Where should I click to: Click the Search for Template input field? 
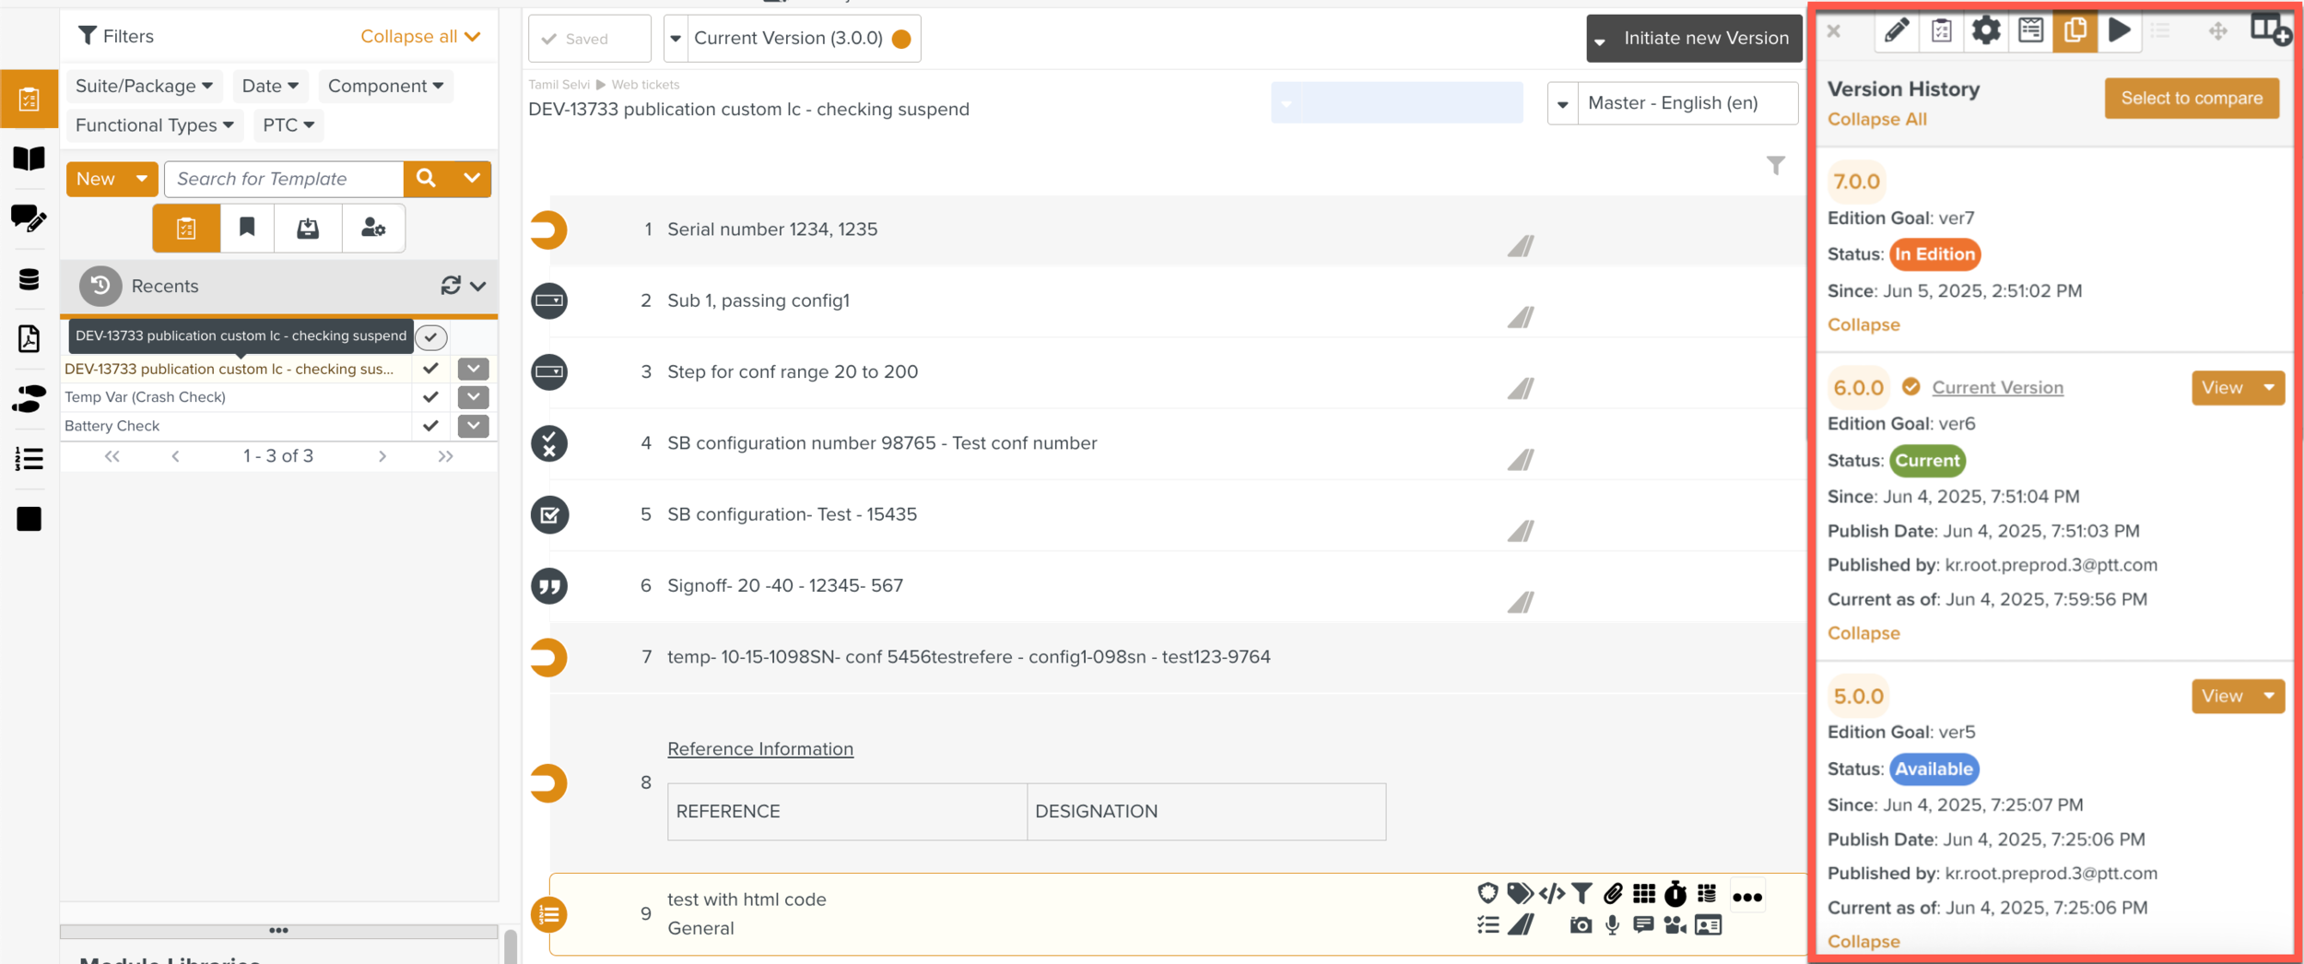[x=284, y=179]
